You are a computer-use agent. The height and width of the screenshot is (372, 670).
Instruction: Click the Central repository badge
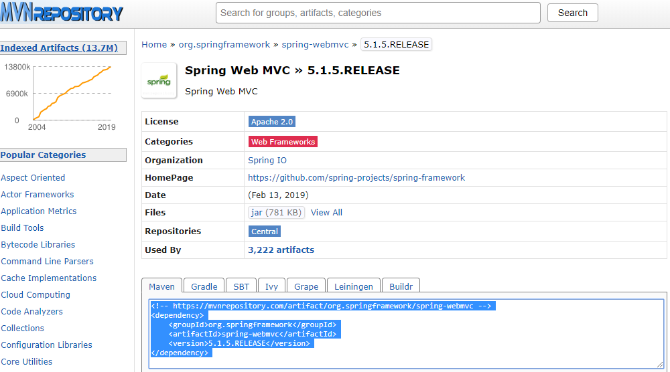point(265,231)
